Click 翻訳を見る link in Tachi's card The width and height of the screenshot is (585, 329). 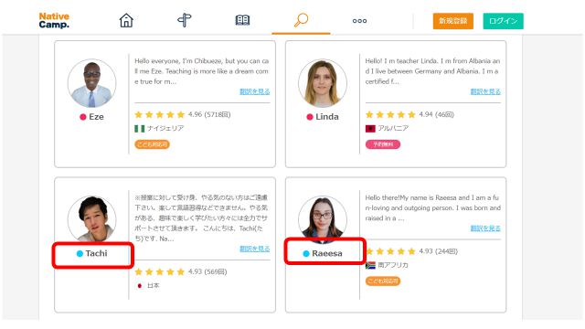pos(254,249)
